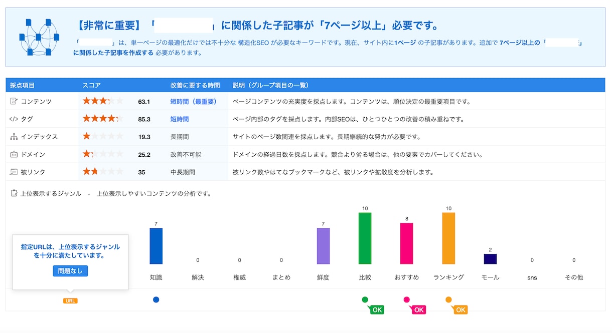Screen dimensions: 612x333
Task: Click the インデックス star rating
Action: pos(103,136)
